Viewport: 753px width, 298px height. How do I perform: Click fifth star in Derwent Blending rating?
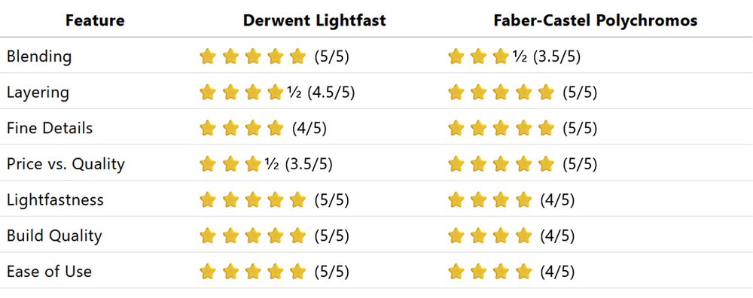pos(297,56)
